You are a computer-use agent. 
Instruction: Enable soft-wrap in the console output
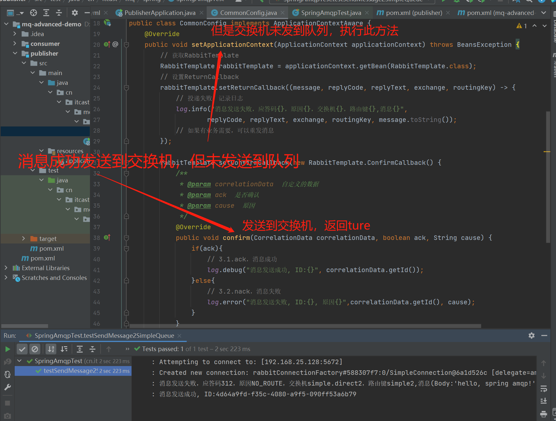(544, 388)
